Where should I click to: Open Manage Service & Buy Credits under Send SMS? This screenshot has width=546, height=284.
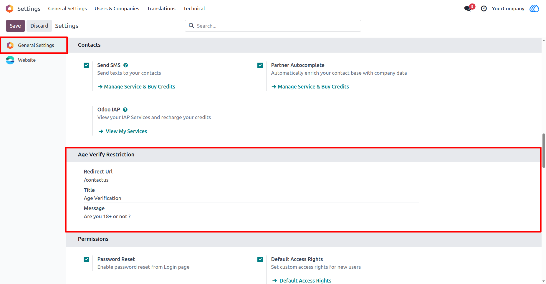point(136,87)
